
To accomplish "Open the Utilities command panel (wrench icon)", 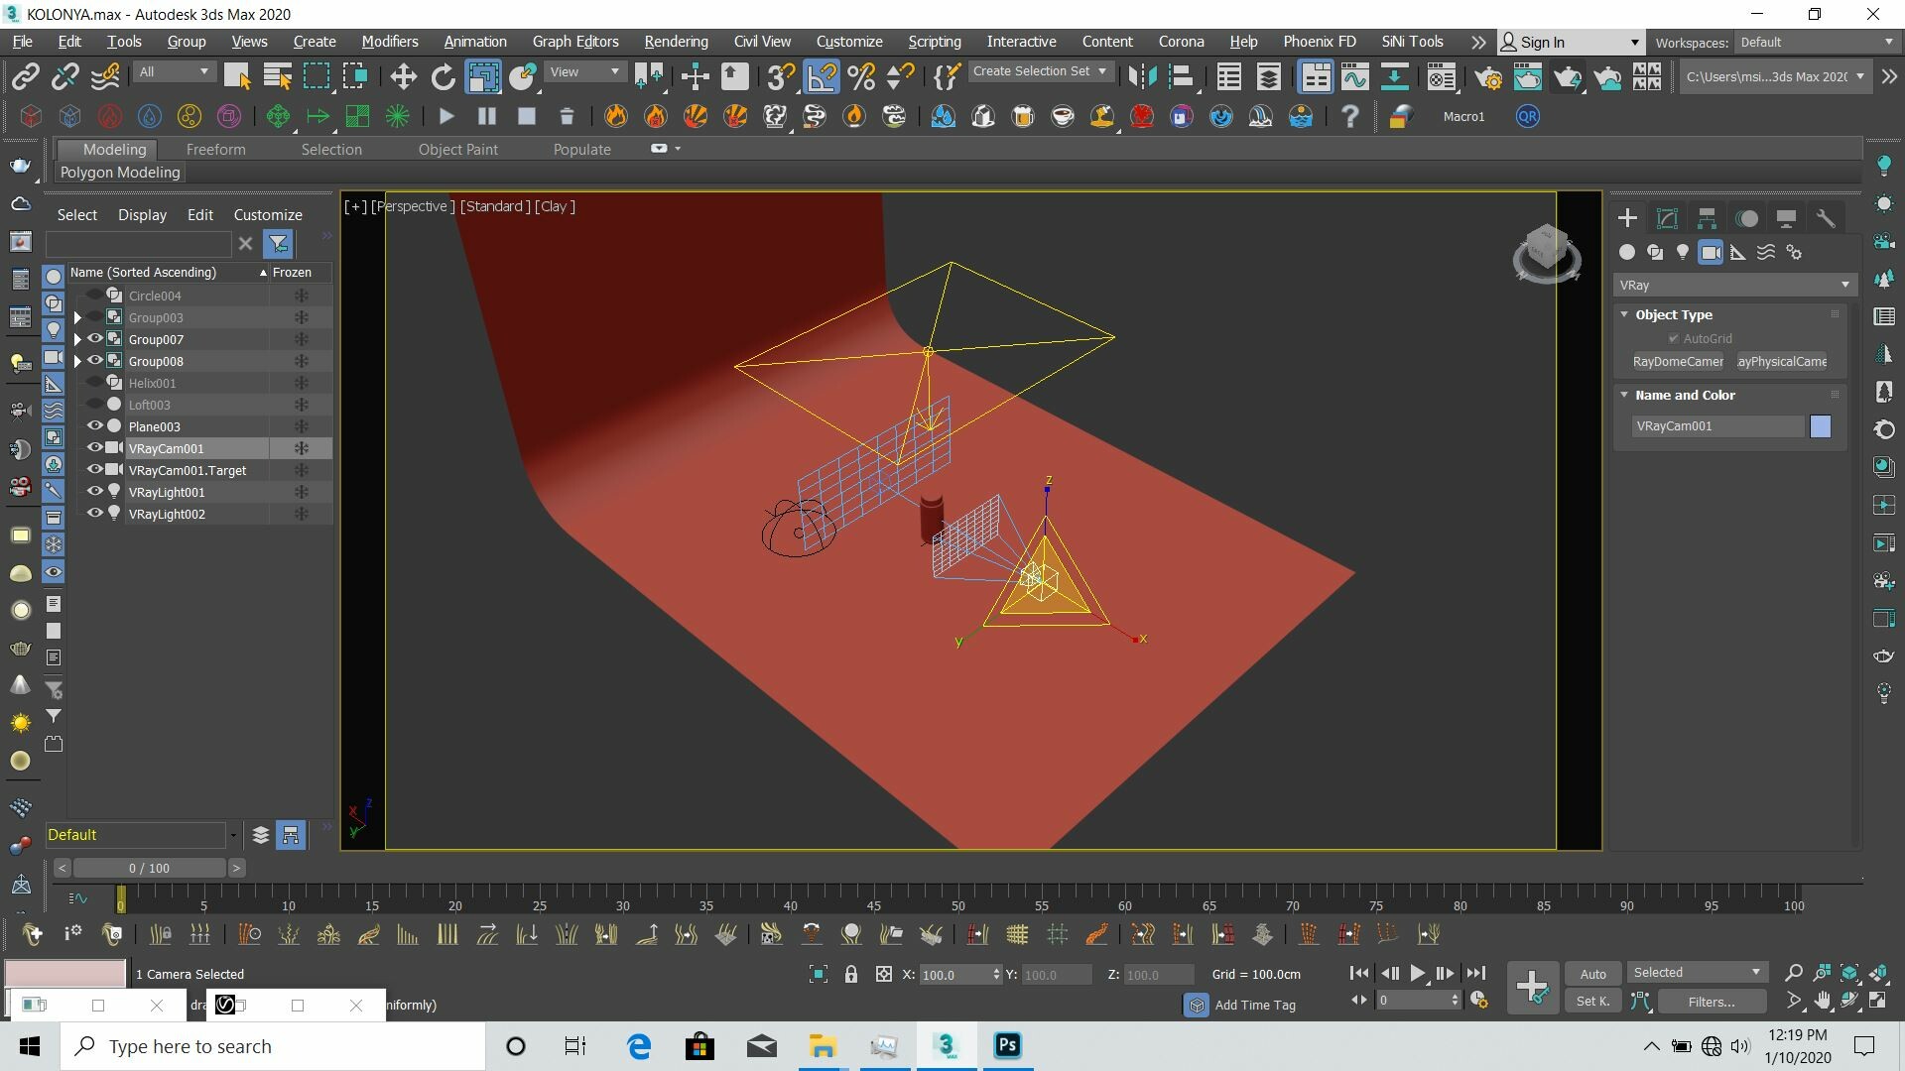I will click(x=1826, y=218).
